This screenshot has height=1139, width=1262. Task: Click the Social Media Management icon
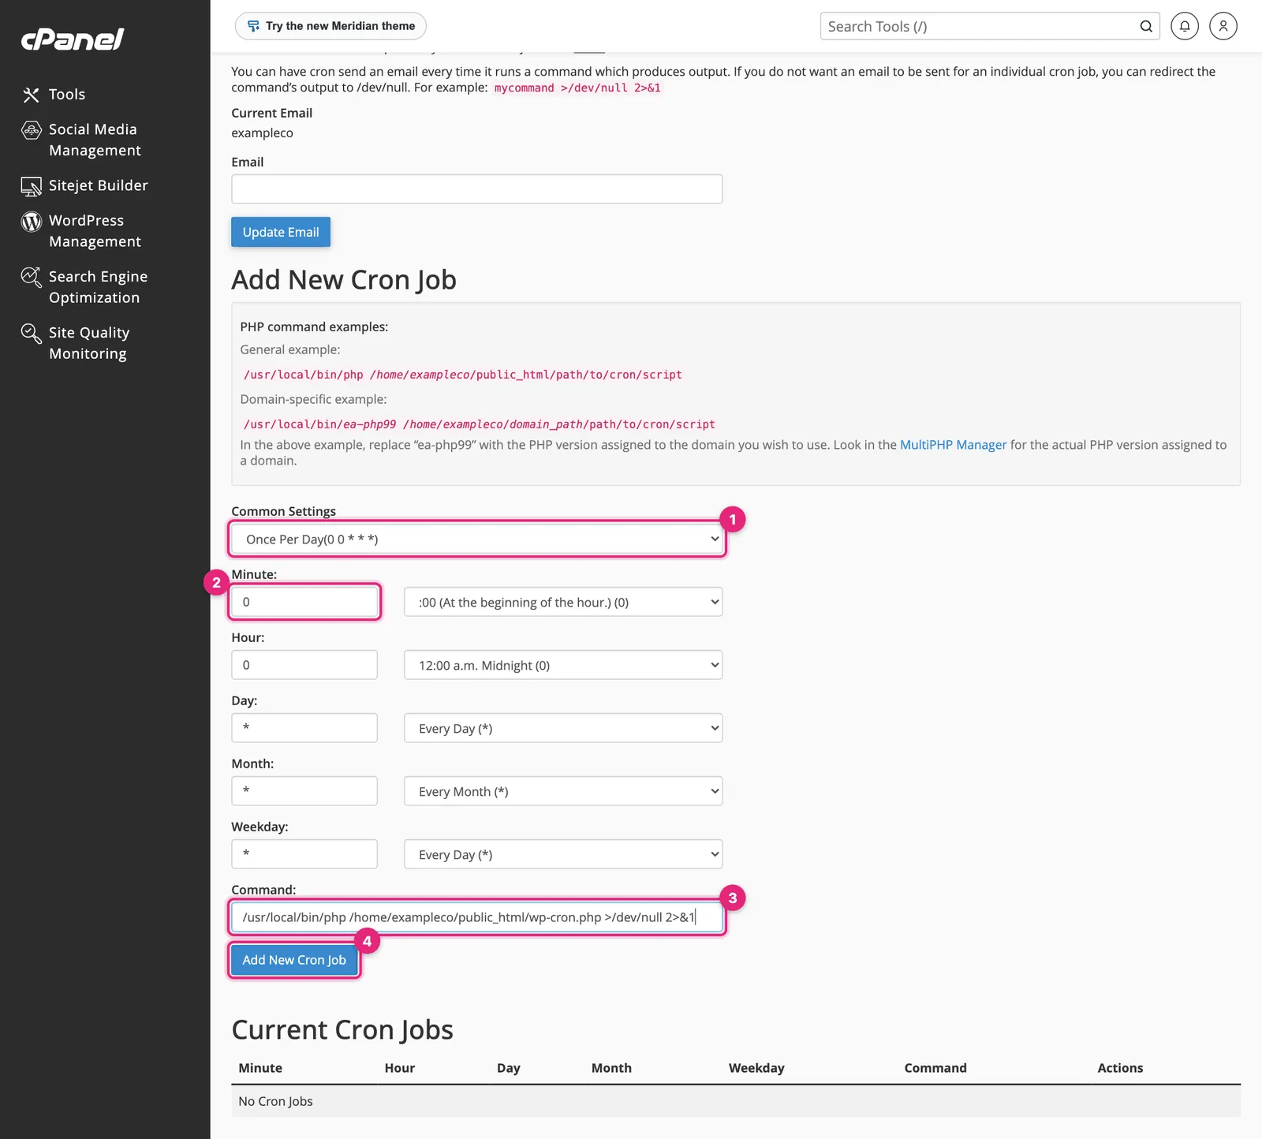[32, 130]
